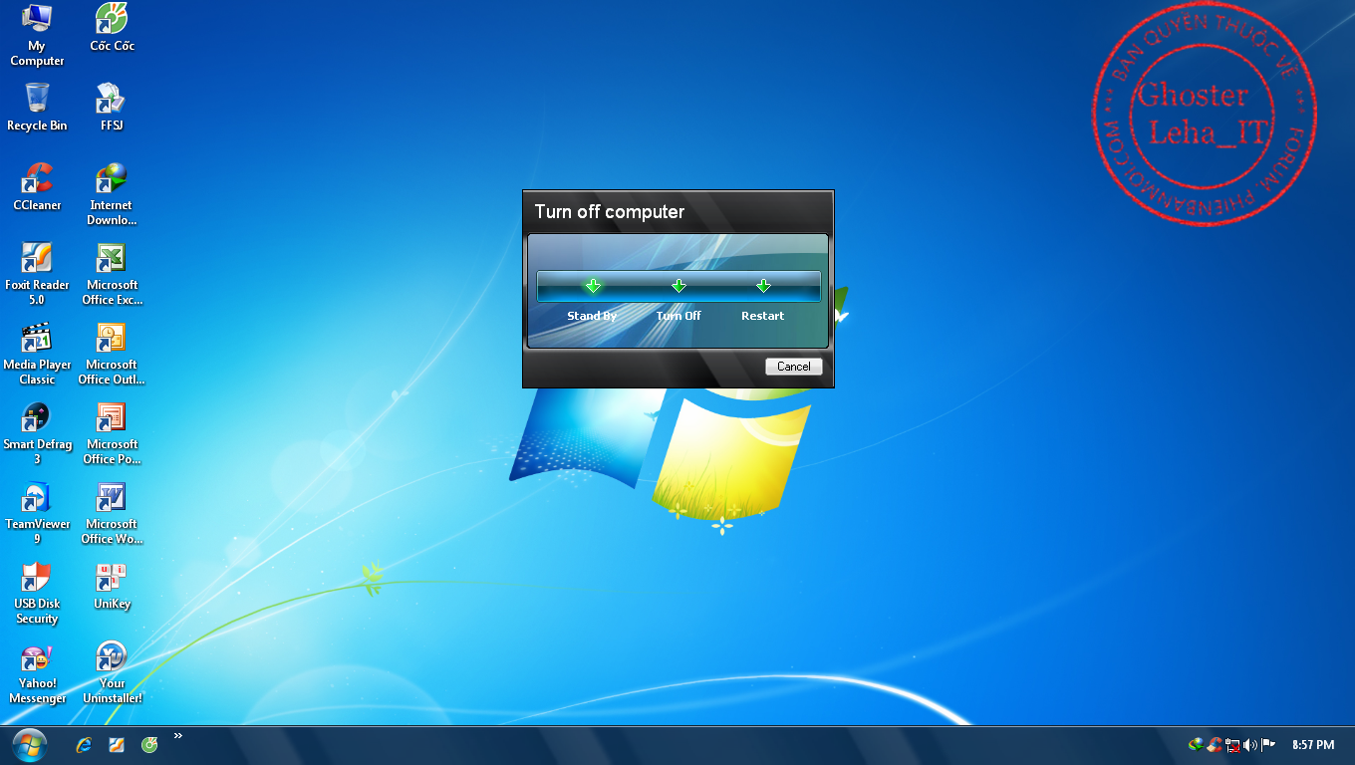Click the taskbar clock showing 8:57 PM

click(x=1312, y=744)
